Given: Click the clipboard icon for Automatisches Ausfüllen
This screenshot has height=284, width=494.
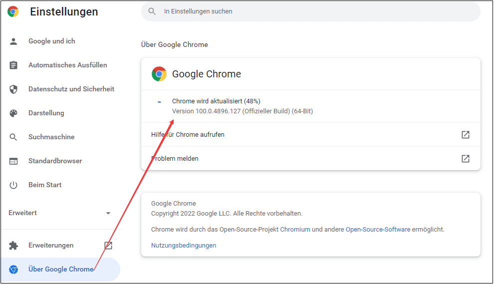Looking at the screenshot, I should [13, 65].
